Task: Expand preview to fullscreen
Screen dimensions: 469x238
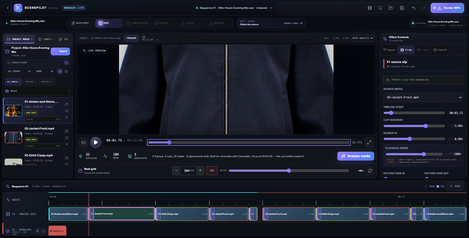Action: click(369, 142)
